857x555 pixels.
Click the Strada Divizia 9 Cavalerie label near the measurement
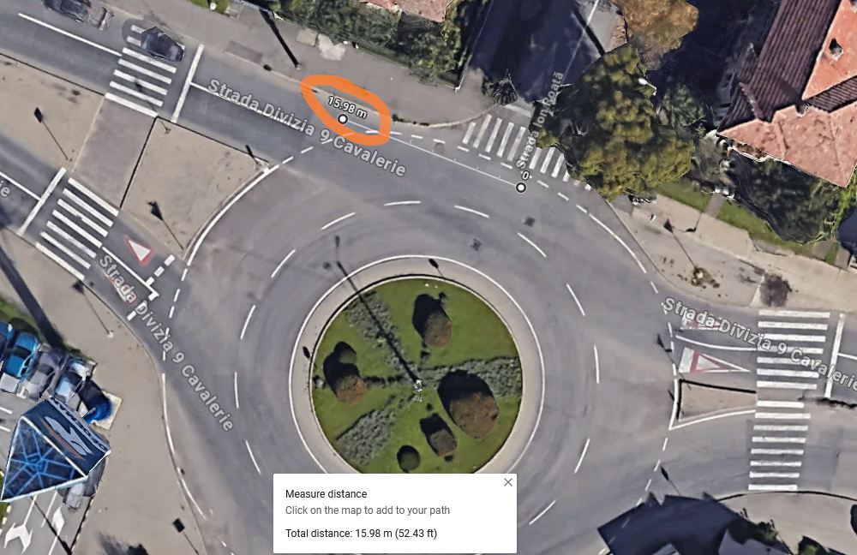307,128
